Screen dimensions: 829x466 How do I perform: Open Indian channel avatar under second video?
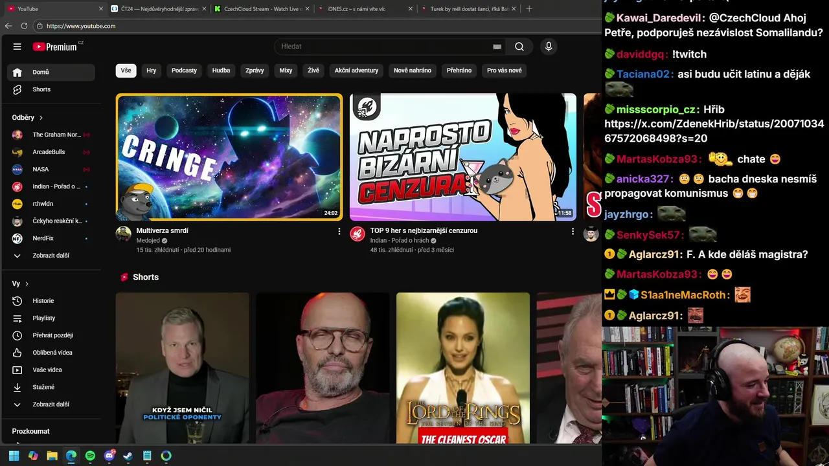(x=358, y=234)
